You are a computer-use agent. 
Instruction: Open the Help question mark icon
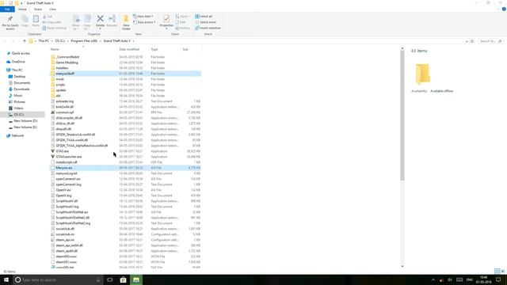pos(504,9)
